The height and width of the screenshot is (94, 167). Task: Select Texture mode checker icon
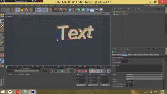[x=2, y=26]
